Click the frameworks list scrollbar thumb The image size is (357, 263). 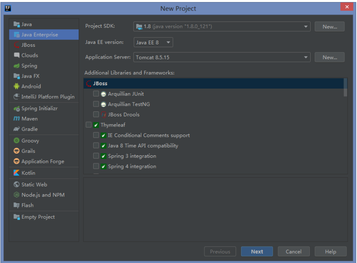[345, 87]
